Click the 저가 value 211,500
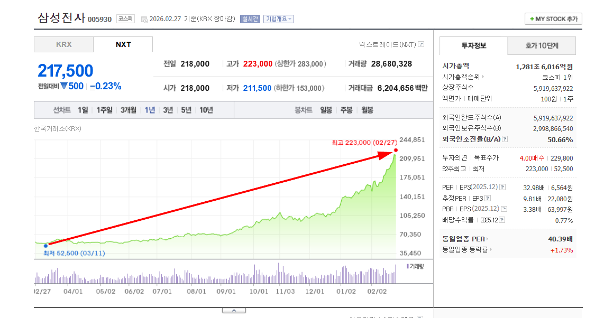The height and width of the screenshot is (318, 595). pyautogui.click(x=257, y=88)
